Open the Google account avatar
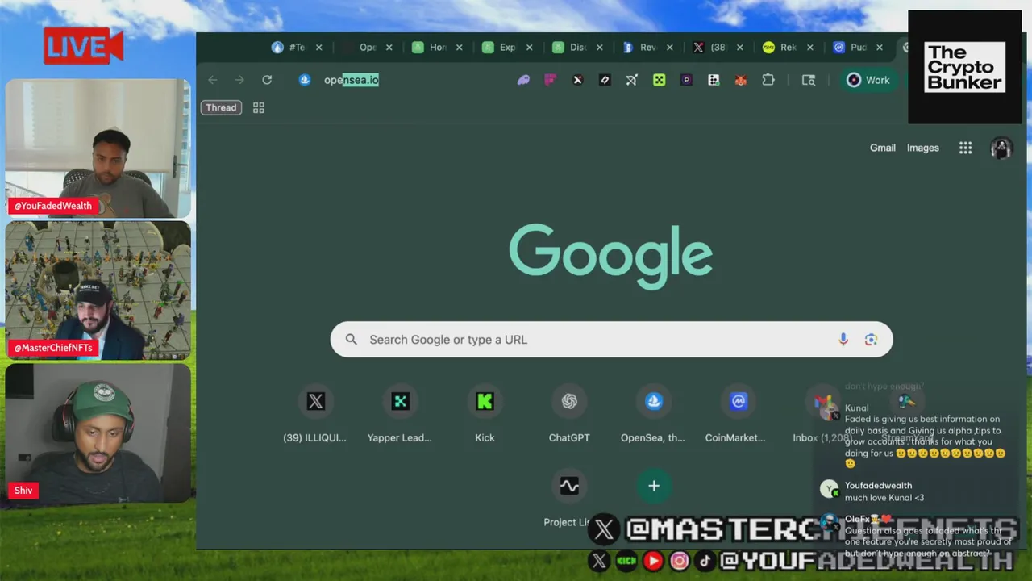This screenshot has height=581, width=1032. click(x=1001, y=148)
